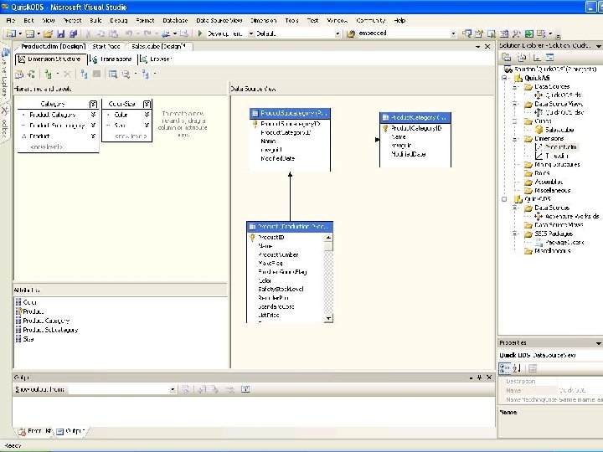Click the Alphabetical sort icon in Properties
603x452 pixels.
(517, 367)
